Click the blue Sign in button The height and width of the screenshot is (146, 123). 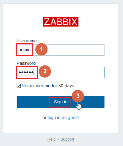(61, 102)
